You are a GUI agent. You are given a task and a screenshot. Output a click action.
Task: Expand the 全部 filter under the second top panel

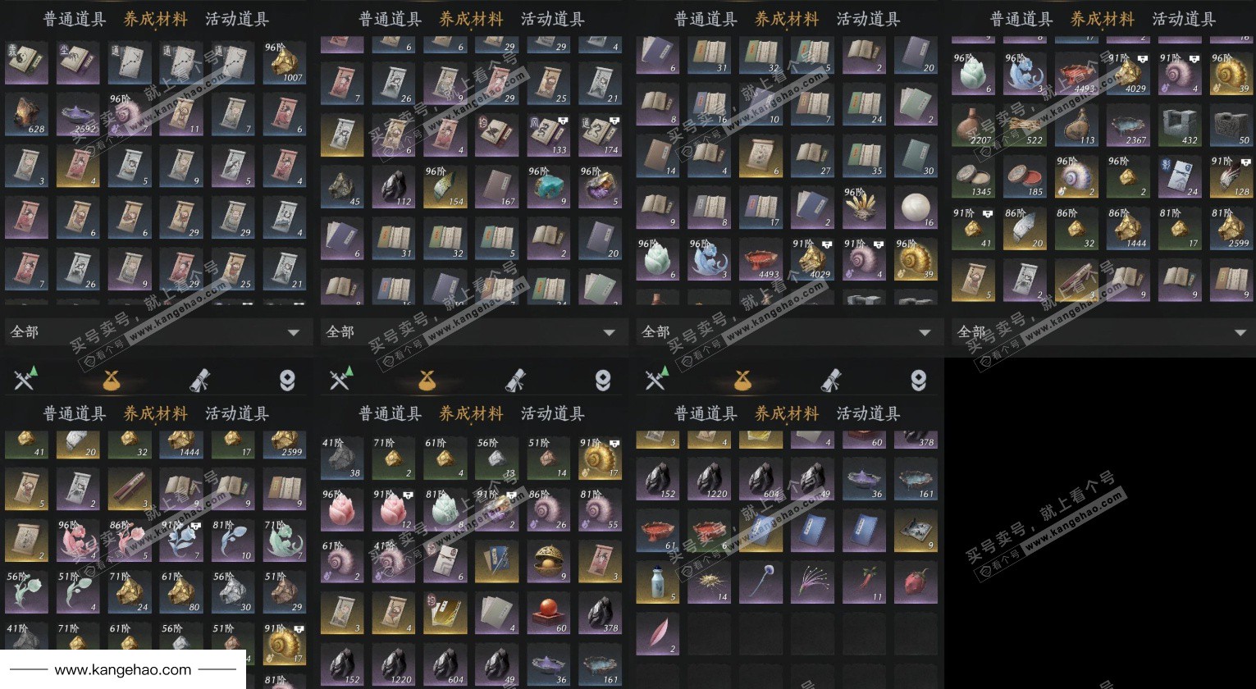point(471,332)
